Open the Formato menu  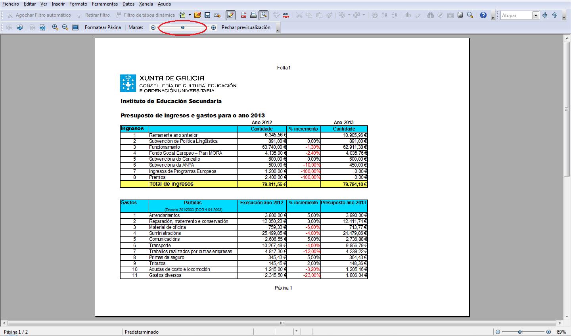click(x=78, y=4)
